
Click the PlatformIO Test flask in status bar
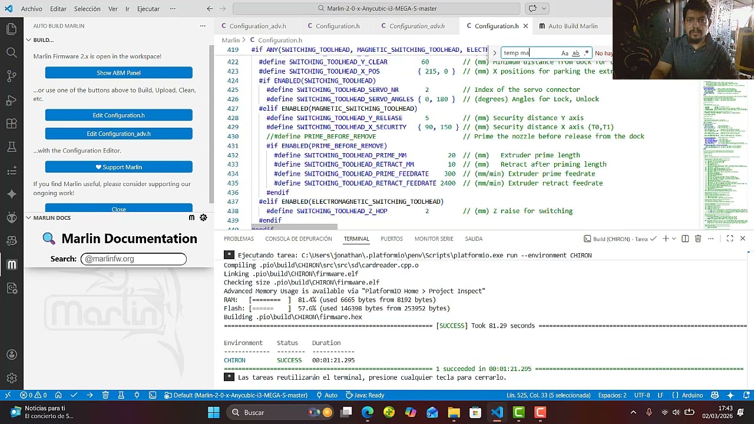[121, 395]
